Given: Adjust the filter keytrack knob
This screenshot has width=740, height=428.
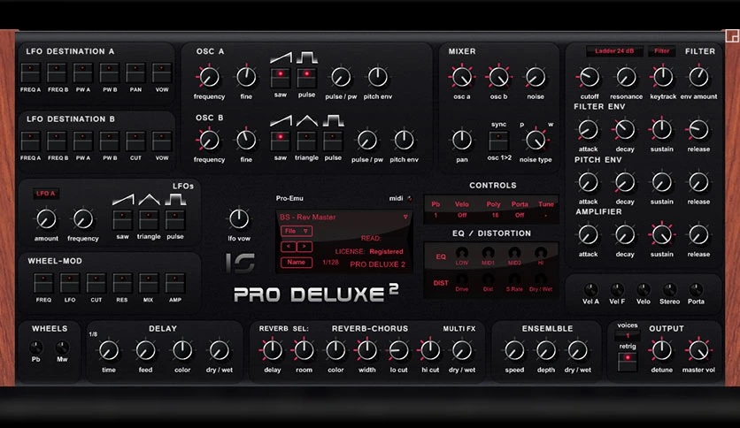Looking at the screenshot, I should pos(663,77).
